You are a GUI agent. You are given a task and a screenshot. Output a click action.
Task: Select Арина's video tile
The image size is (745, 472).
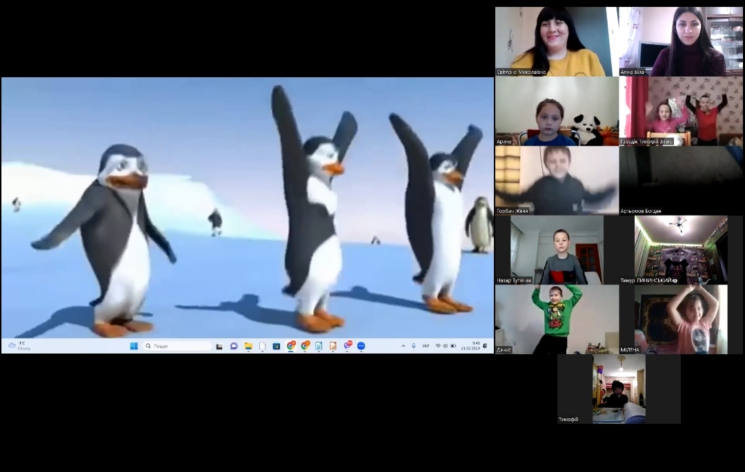tap(557, 111)
